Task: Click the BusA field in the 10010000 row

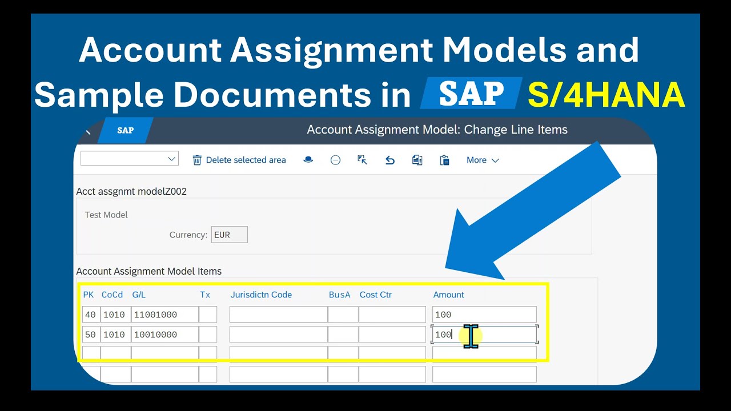Action: 343,335
